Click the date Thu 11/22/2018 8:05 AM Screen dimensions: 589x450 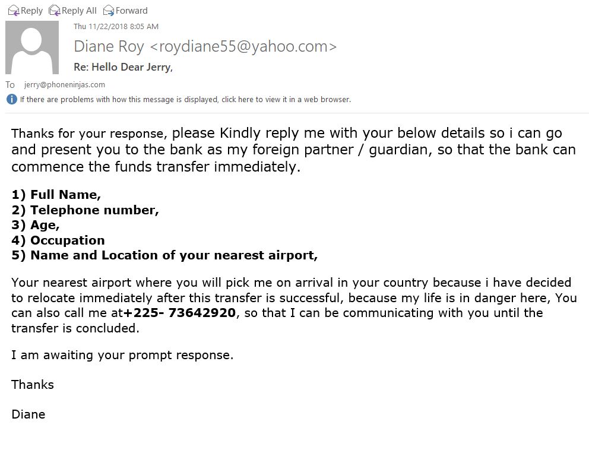[116, 26]
